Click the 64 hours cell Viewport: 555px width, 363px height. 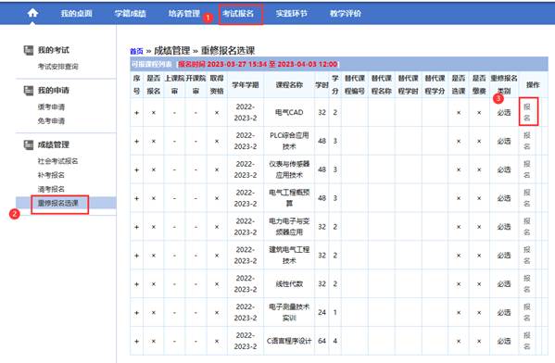tap(322, 341)
